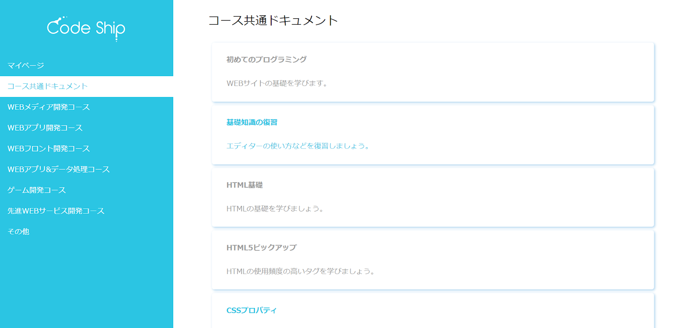This screenshot has height=328, width=681.
Task: Navigate to ゲーム開発コース
Action: click(37, 190)
